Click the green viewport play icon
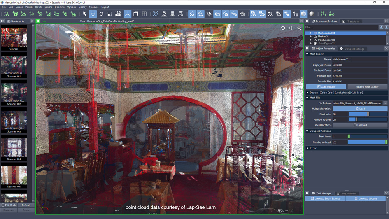389x219 pixels. pyautogui.click(x=38, y=21)
